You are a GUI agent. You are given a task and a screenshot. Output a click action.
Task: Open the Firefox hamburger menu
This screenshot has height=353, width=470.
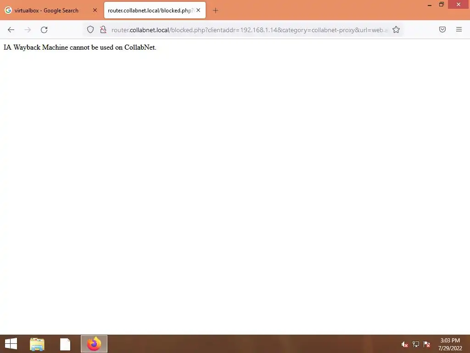click(459, 29)
